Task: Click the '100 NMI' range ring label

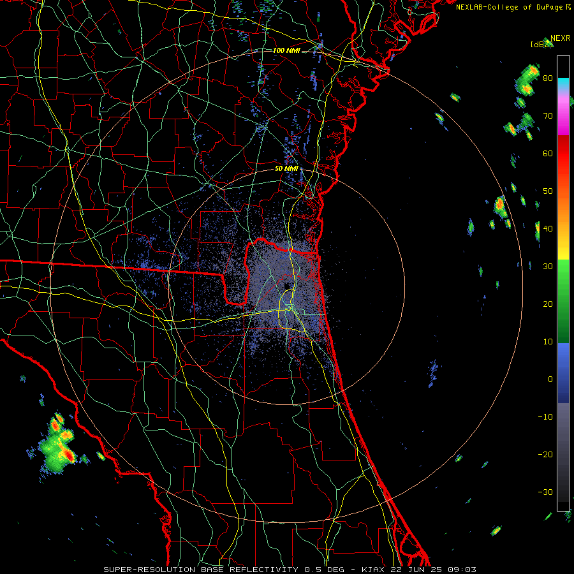Action: coord(286,50)
